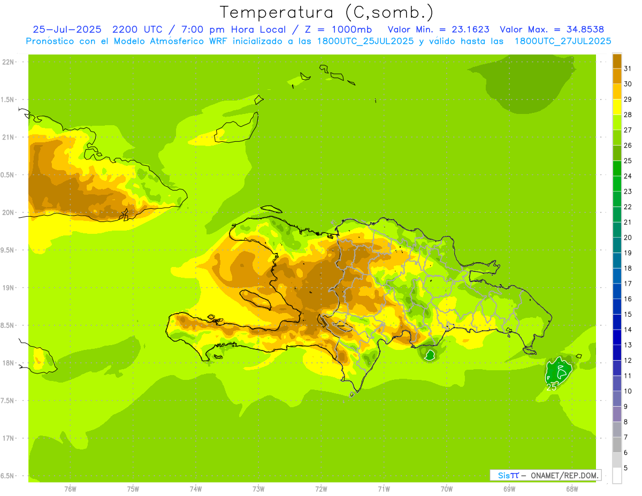Click the '22' value on the color legend
Screen dimensions: 642x496
pos(628,207)
